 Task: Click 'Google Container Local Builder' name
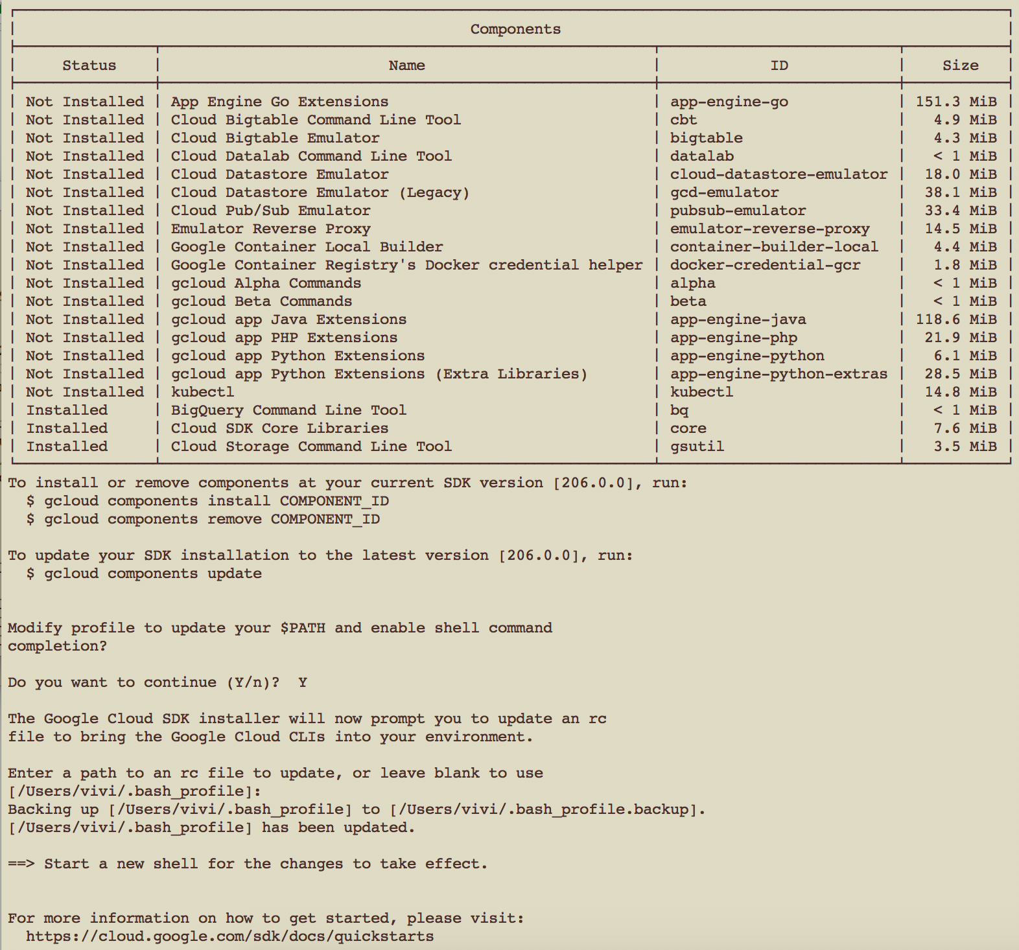tap(307, 247)
